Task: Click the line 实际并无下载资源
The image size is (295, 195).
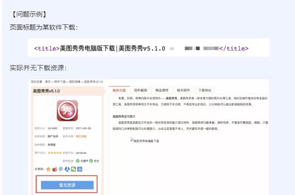Action: [38, 68]
